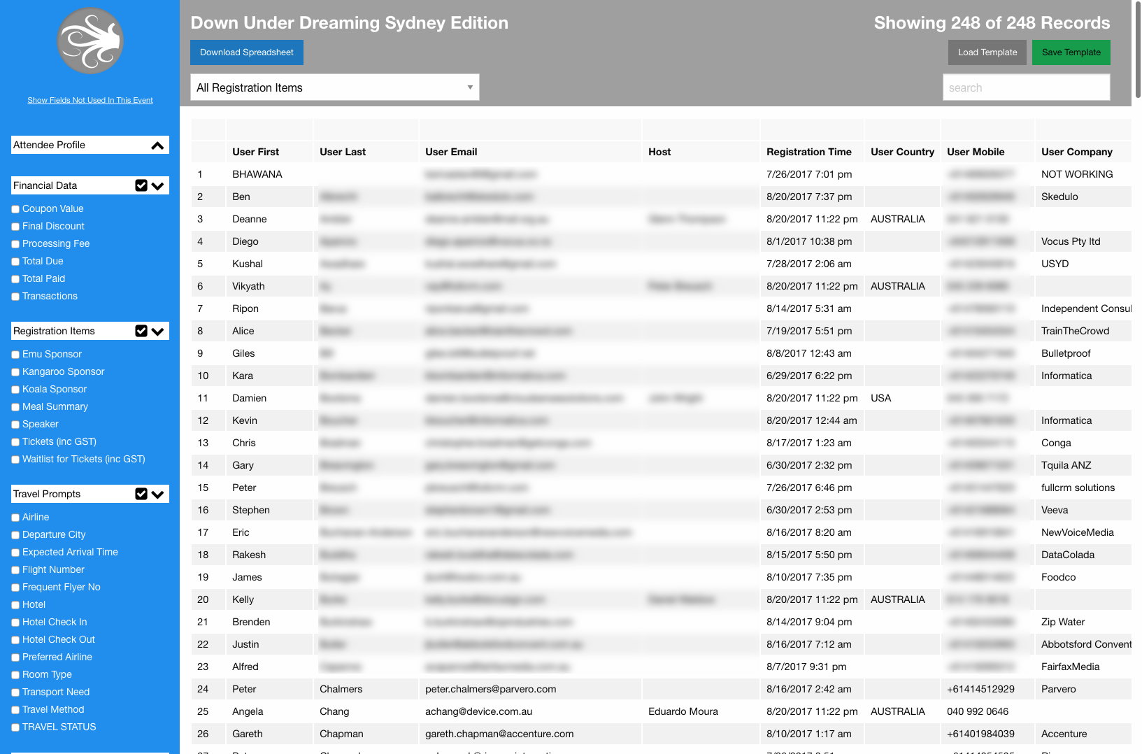This screenshot has height=754, width=1142.
Task: Open the All Registration Items dropdown
Action: click(x=334, y=87)
